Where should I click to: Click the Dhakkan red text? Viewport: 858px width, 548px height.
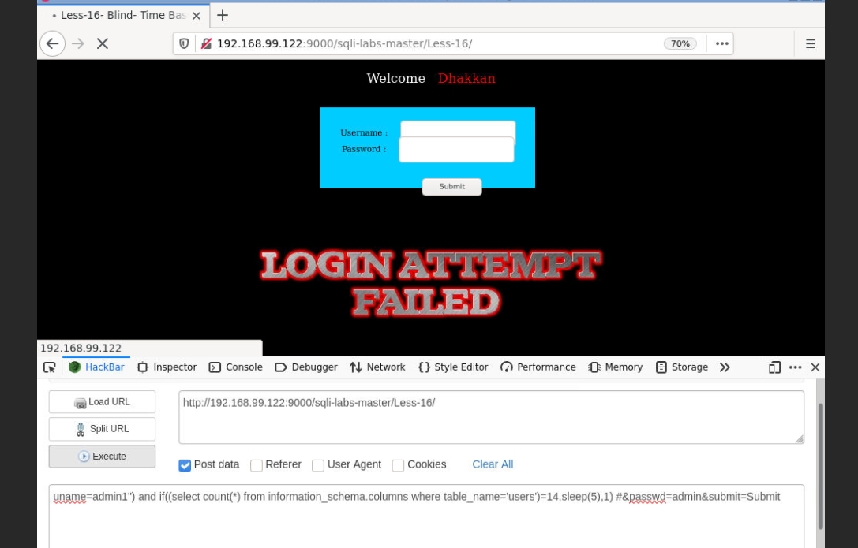[466, 78]
